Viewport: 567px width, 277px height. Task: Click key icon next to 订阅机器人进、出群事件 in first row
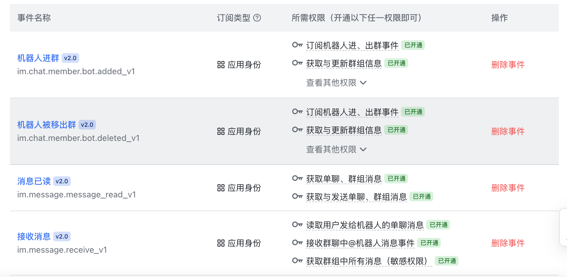pyautogui.click(x=297, y=45)
